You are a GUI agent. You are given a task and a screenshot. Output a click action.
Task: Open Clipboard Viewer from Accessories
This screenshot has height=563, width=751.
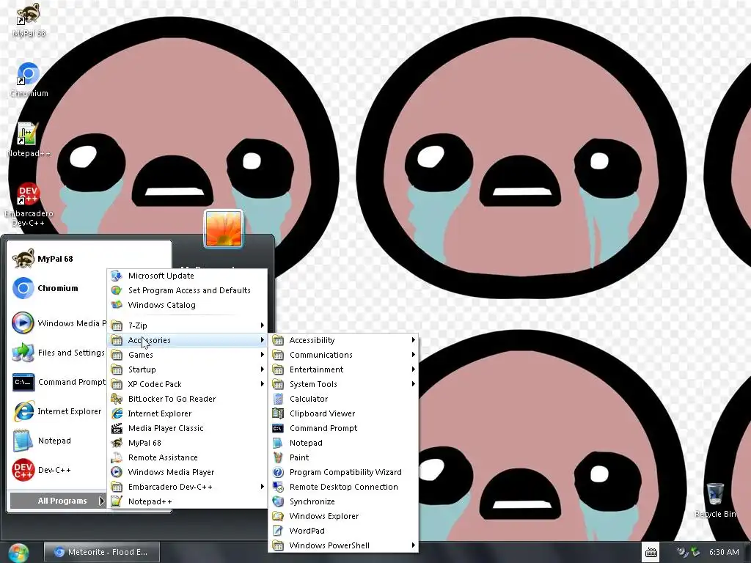click(343, 413)
